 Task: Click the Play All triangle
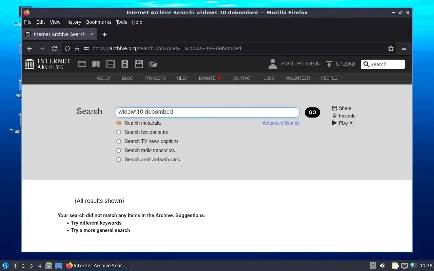[343, 123]
